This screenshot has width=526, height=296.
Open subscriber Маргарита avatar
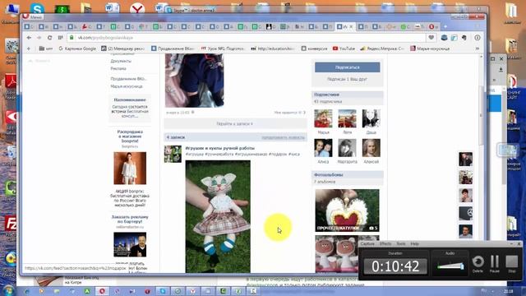coord(347,148)
